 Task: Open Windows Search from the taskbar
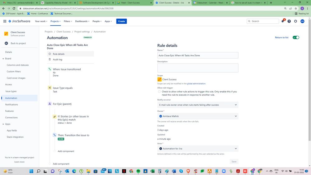click(39, 171)
